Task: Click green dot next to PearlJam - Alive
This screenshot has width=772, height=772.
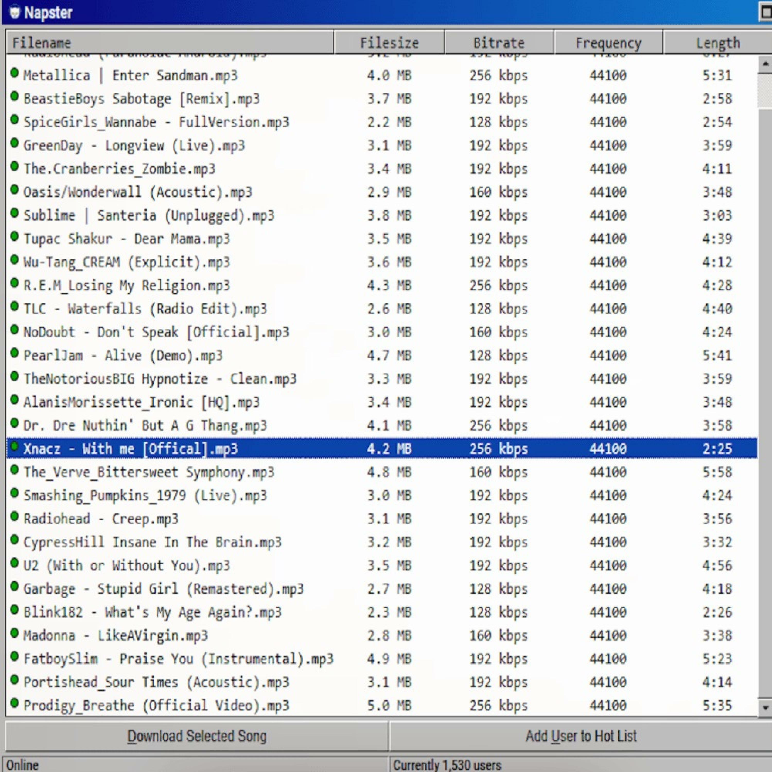Action: tap(14, 353)
